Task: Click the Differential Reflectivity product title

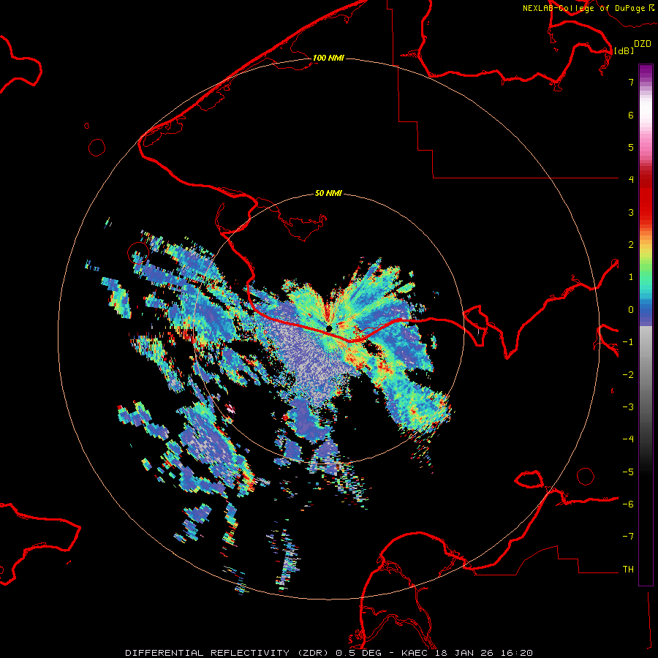Action: point(229,653)
